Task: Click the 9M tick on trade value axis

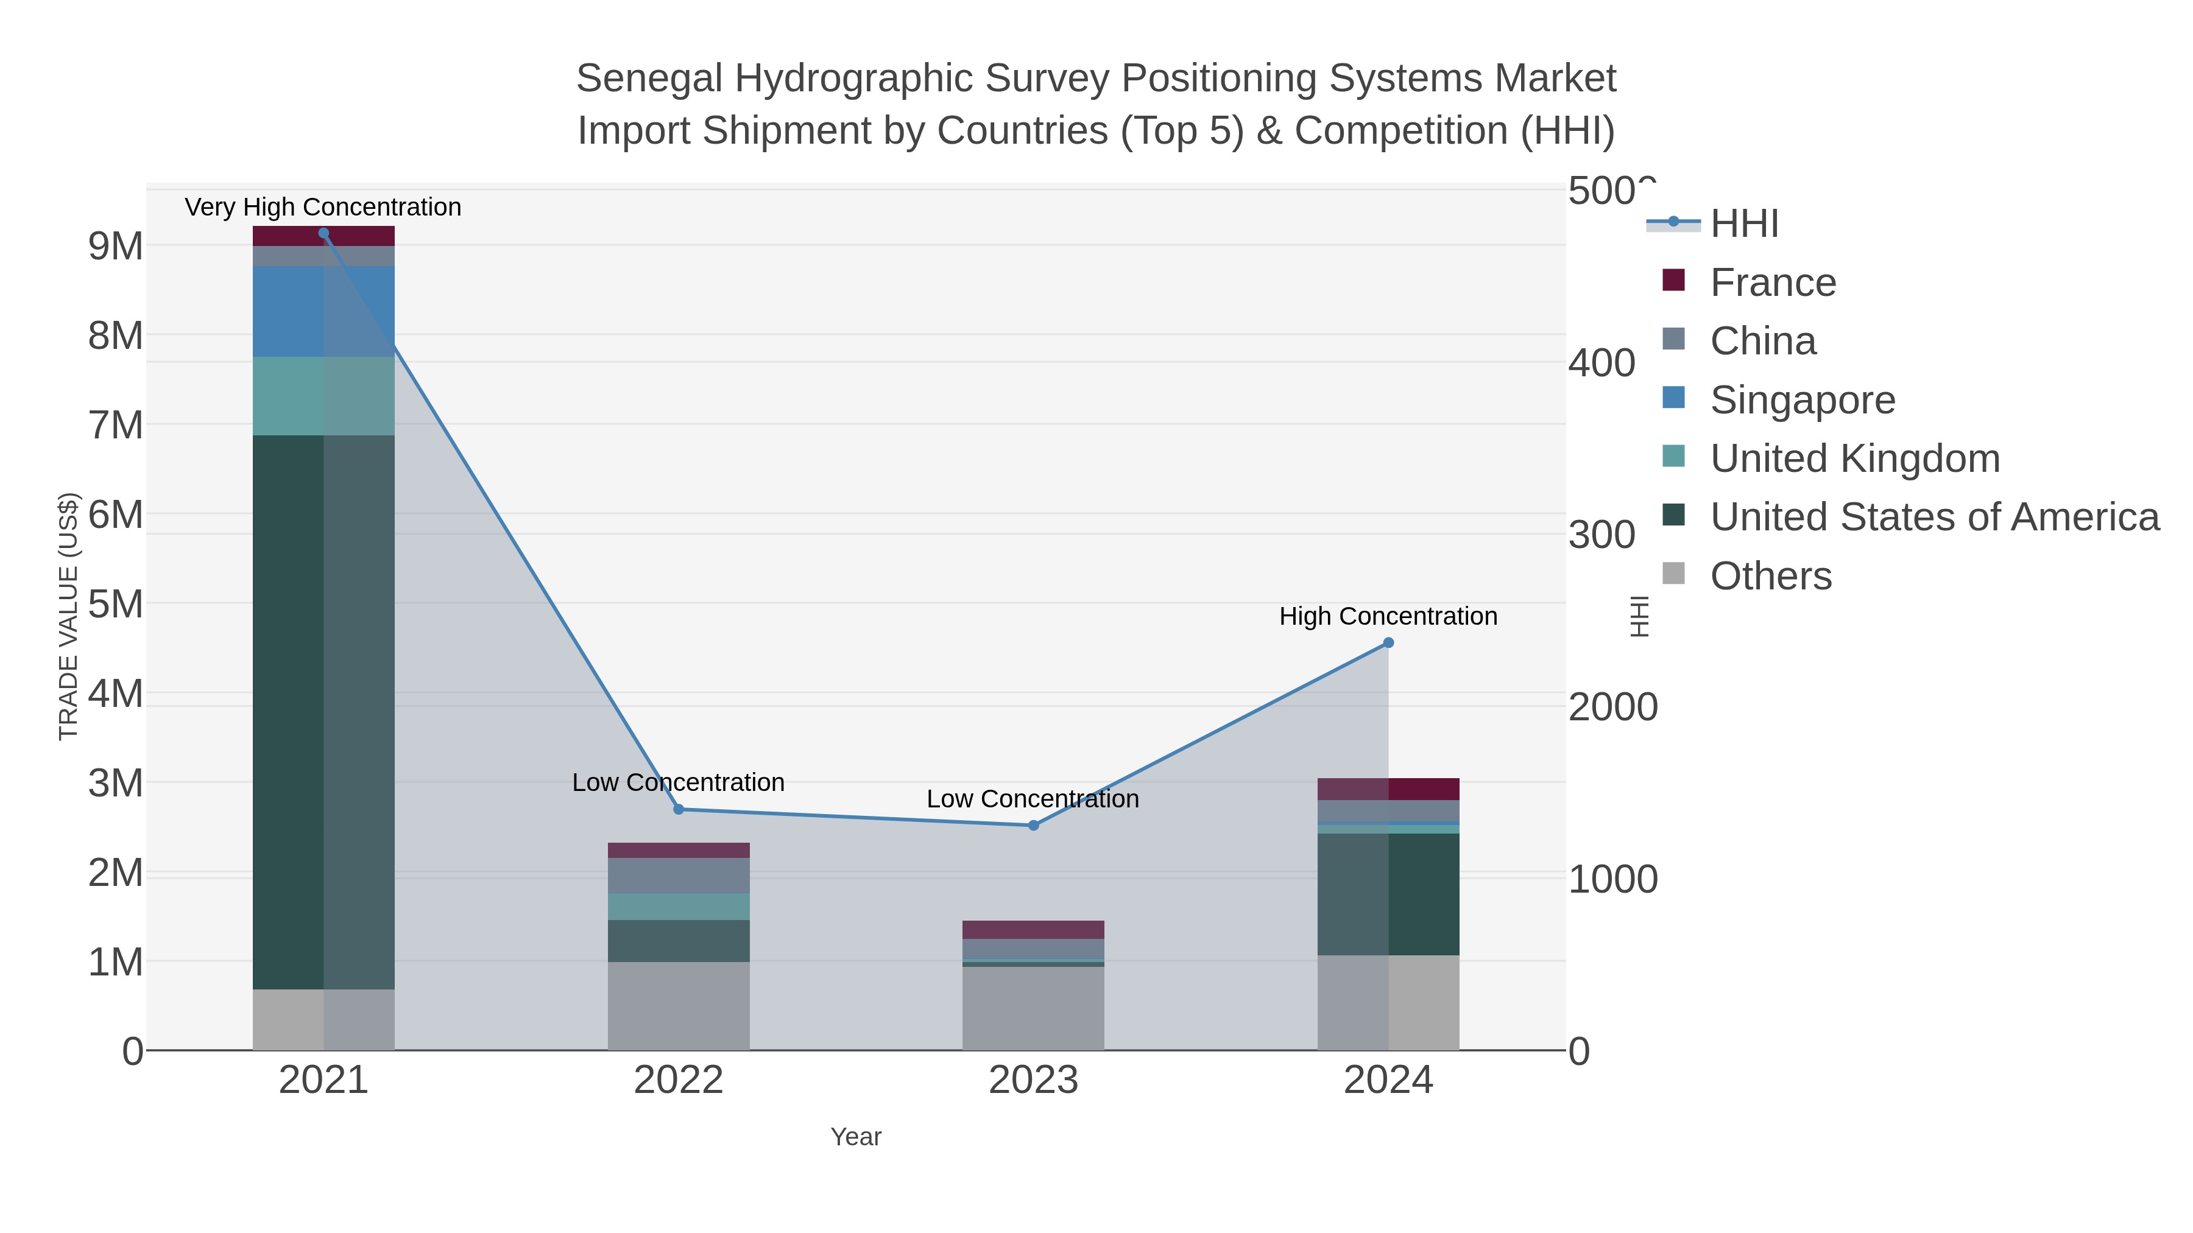Action: 116,246
